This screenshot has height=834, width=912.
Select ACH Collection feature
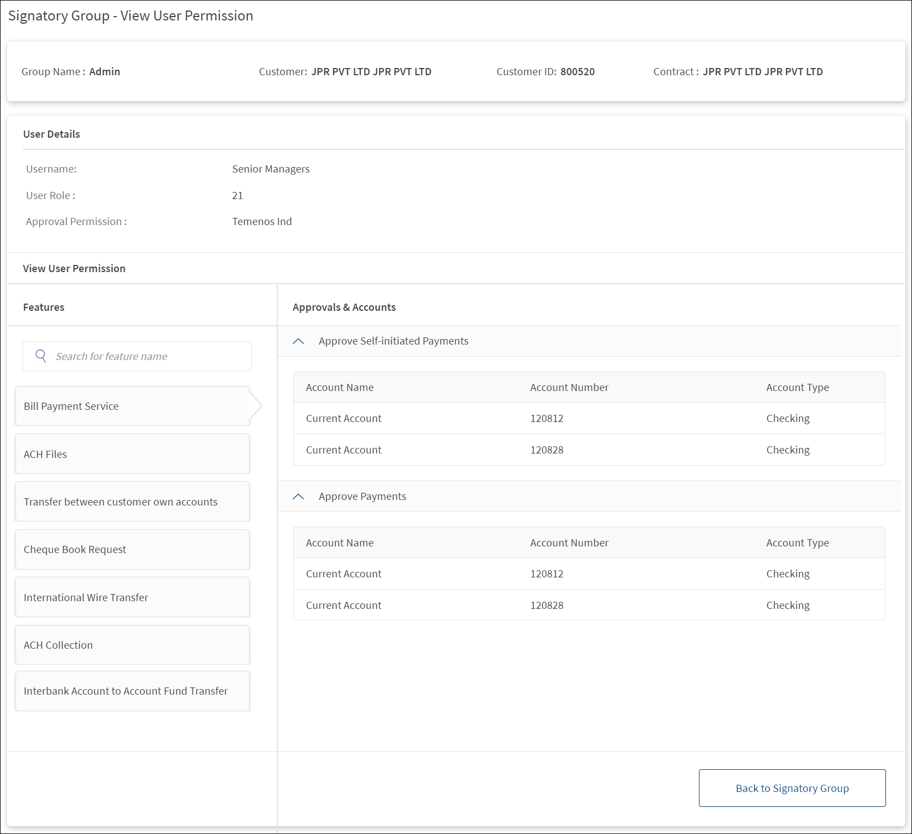point(132,645)
